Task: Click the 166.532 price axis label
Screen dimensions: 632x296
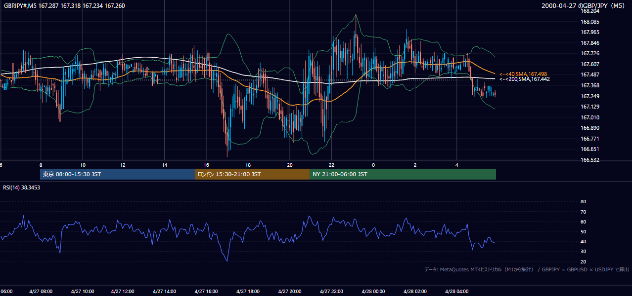Action: click(x=590, y=160)
